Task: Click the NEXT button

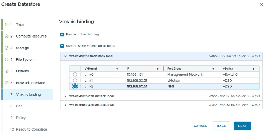Action: (x=242, y=126)
